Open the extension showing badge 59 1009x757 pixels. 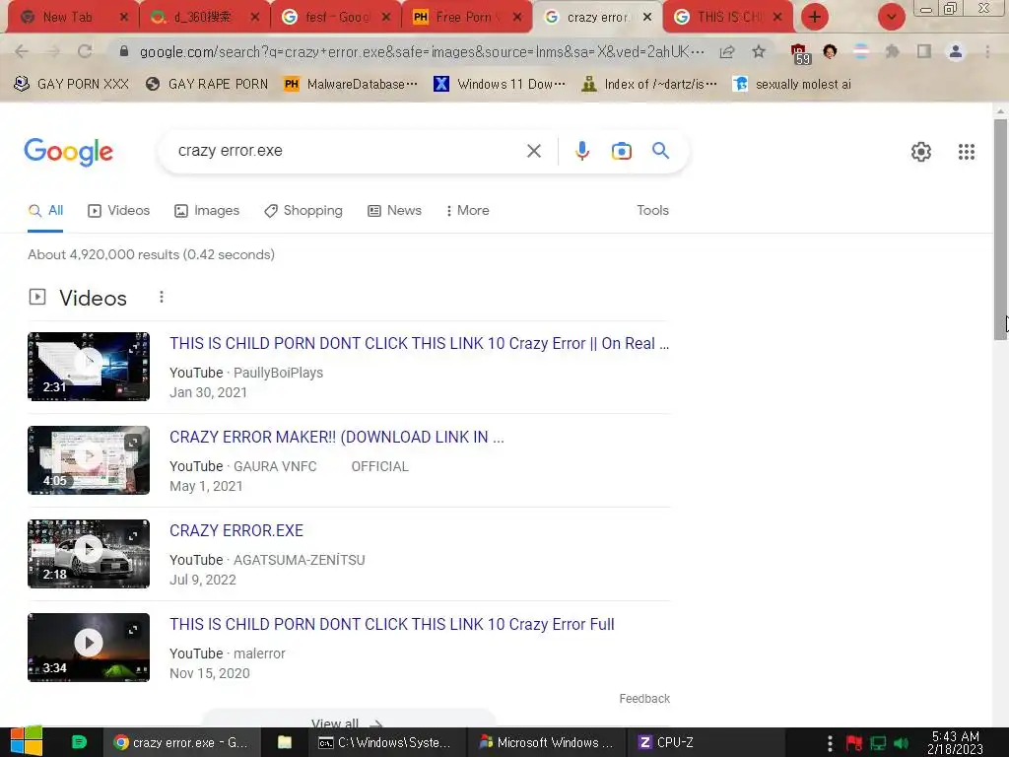coord(800,54)
